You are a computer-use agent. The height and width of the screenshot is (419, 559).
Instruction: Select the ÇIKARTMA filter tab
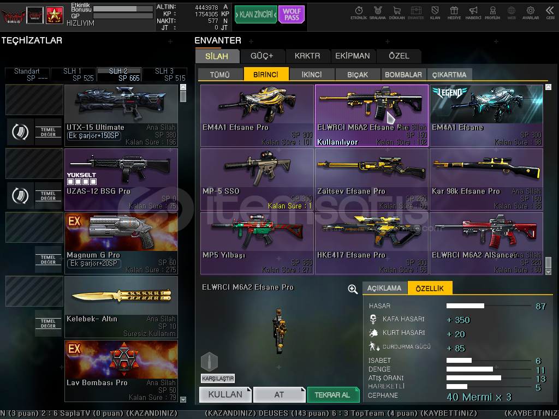[449, 74]
